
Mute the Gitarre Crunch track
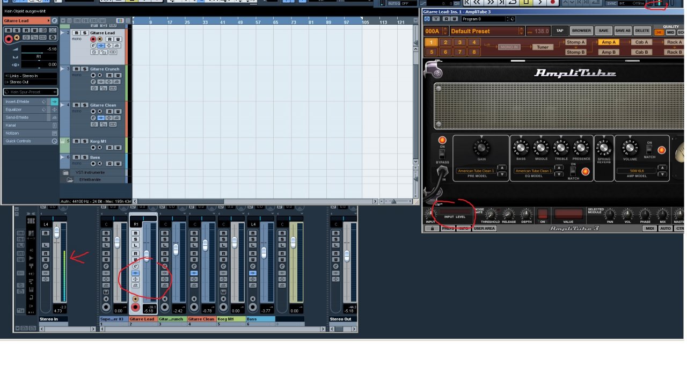[76, 69]
